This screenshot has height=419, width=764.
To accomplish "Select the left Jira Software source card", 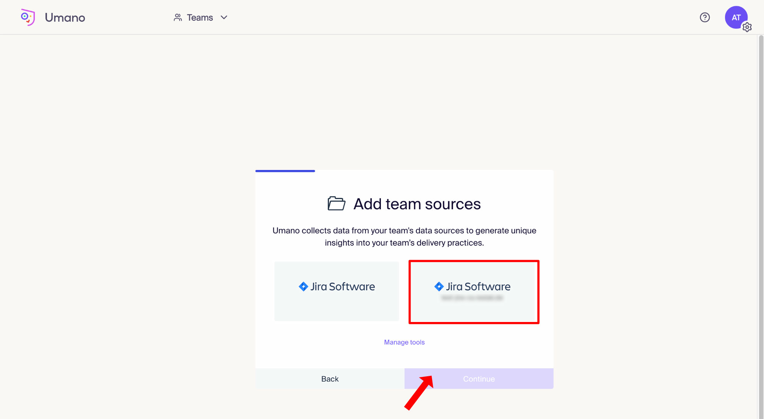I will tap(337, 291).
